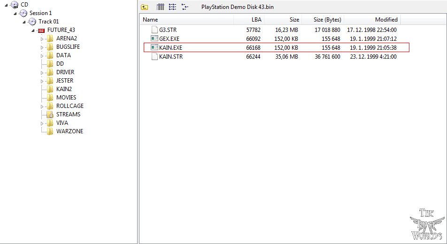Sort by Size (Bytes) column header
447x244 pixels.
323,20
